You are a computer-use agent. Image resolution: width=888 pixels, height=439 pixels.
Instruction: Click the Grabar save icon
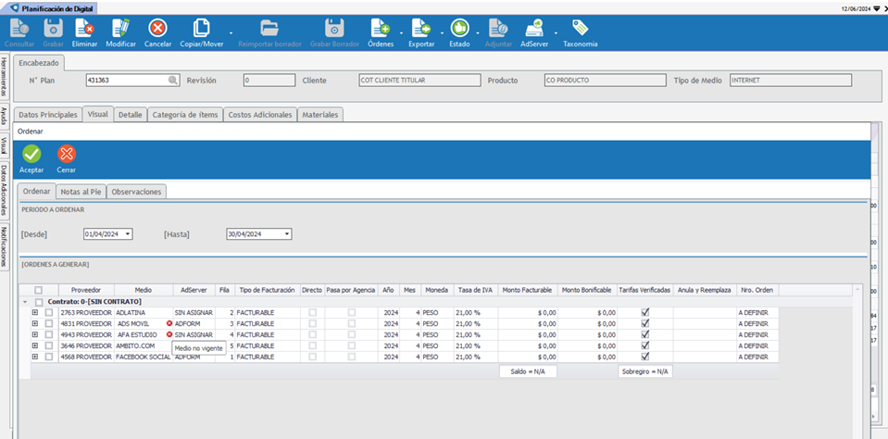pyautogui.click(x=53, y=29)
